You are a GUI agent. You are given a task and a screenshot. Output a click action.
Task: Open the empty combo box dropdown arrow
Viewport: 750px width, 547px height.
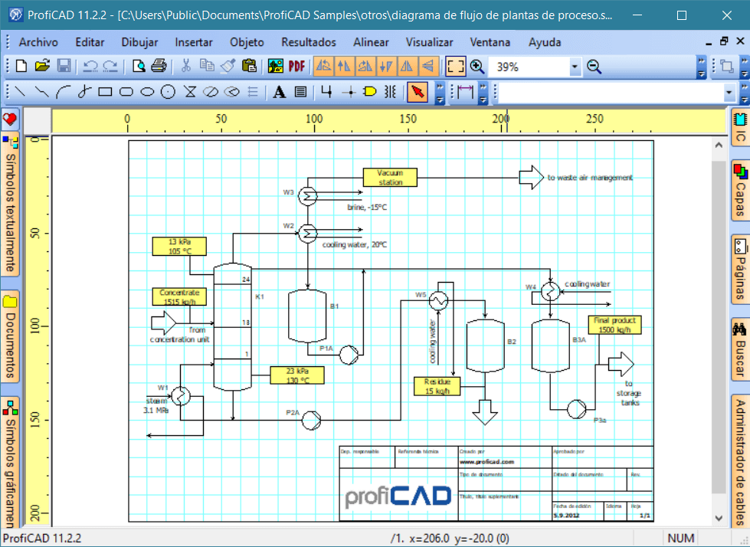click(729, 92)
